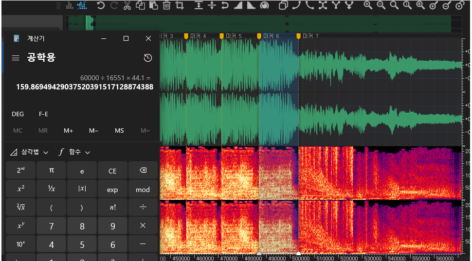Viewport: 472px width, 261px height.
Task: Click the 10ˣ power key
Action: click(21, 244)
